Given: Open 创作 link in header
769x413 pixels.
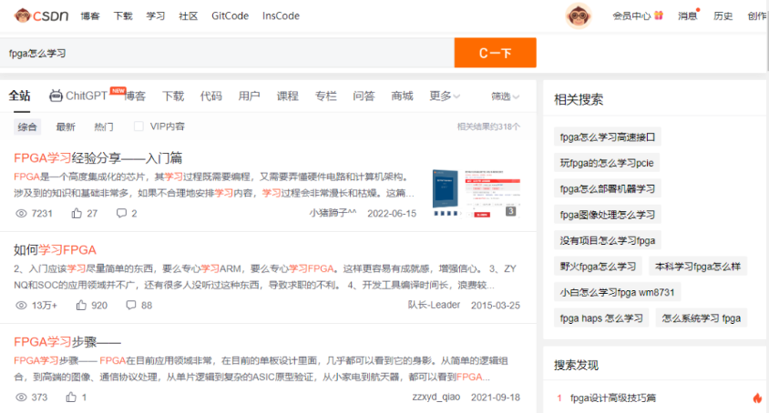Looking at the screenshot, I should click(x=757, y=16).
